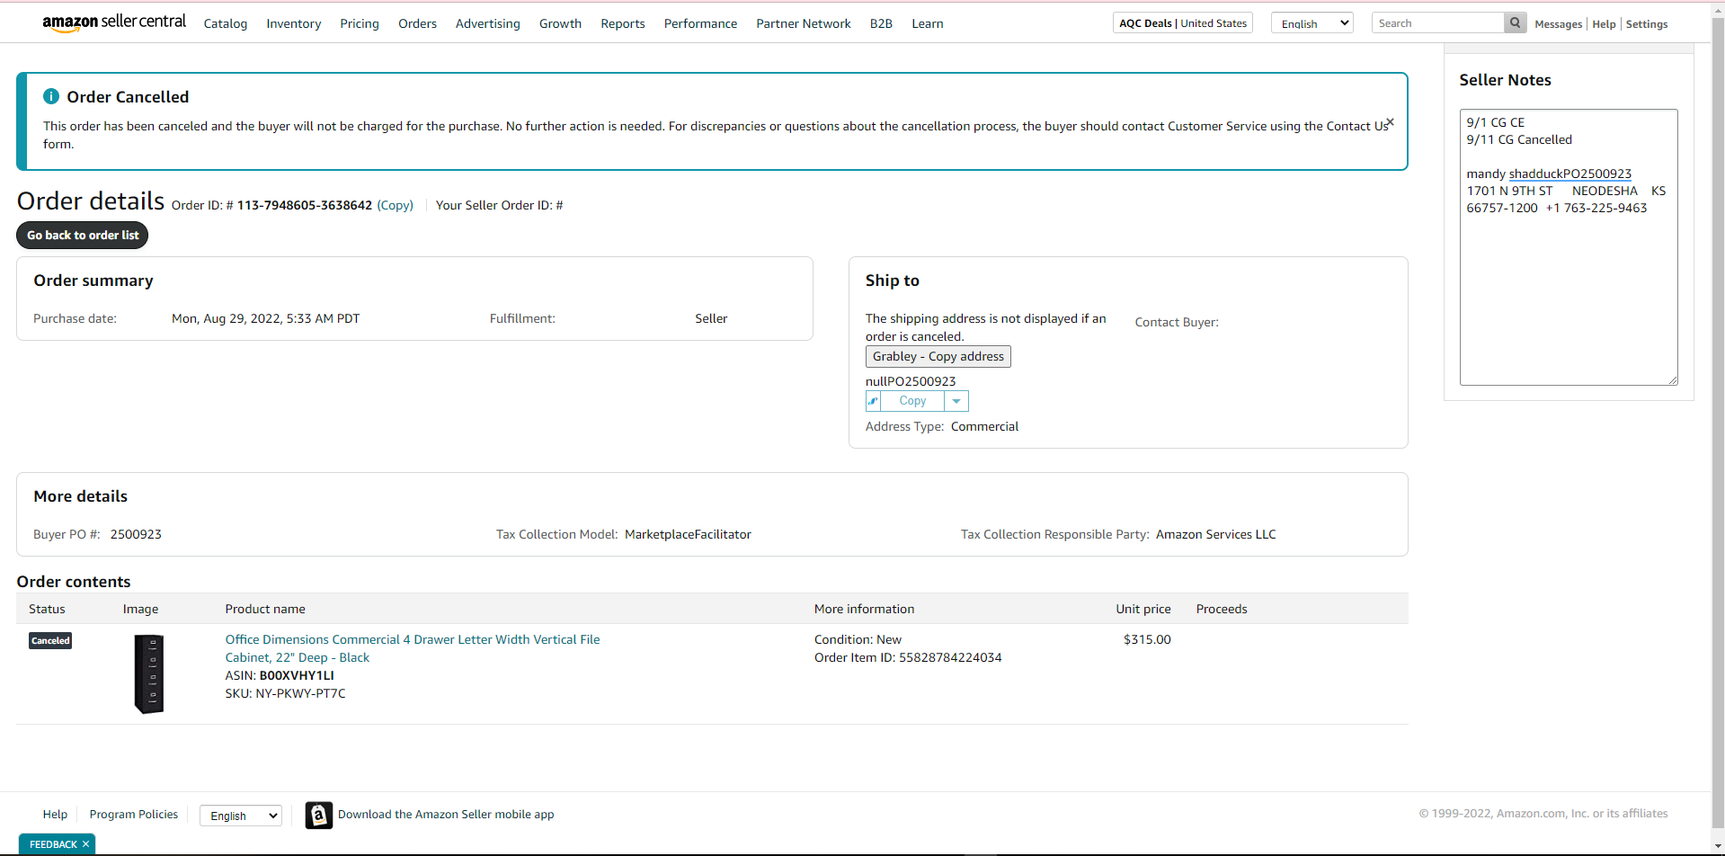Open the header English language dropdown

[x=1312, y=23]
